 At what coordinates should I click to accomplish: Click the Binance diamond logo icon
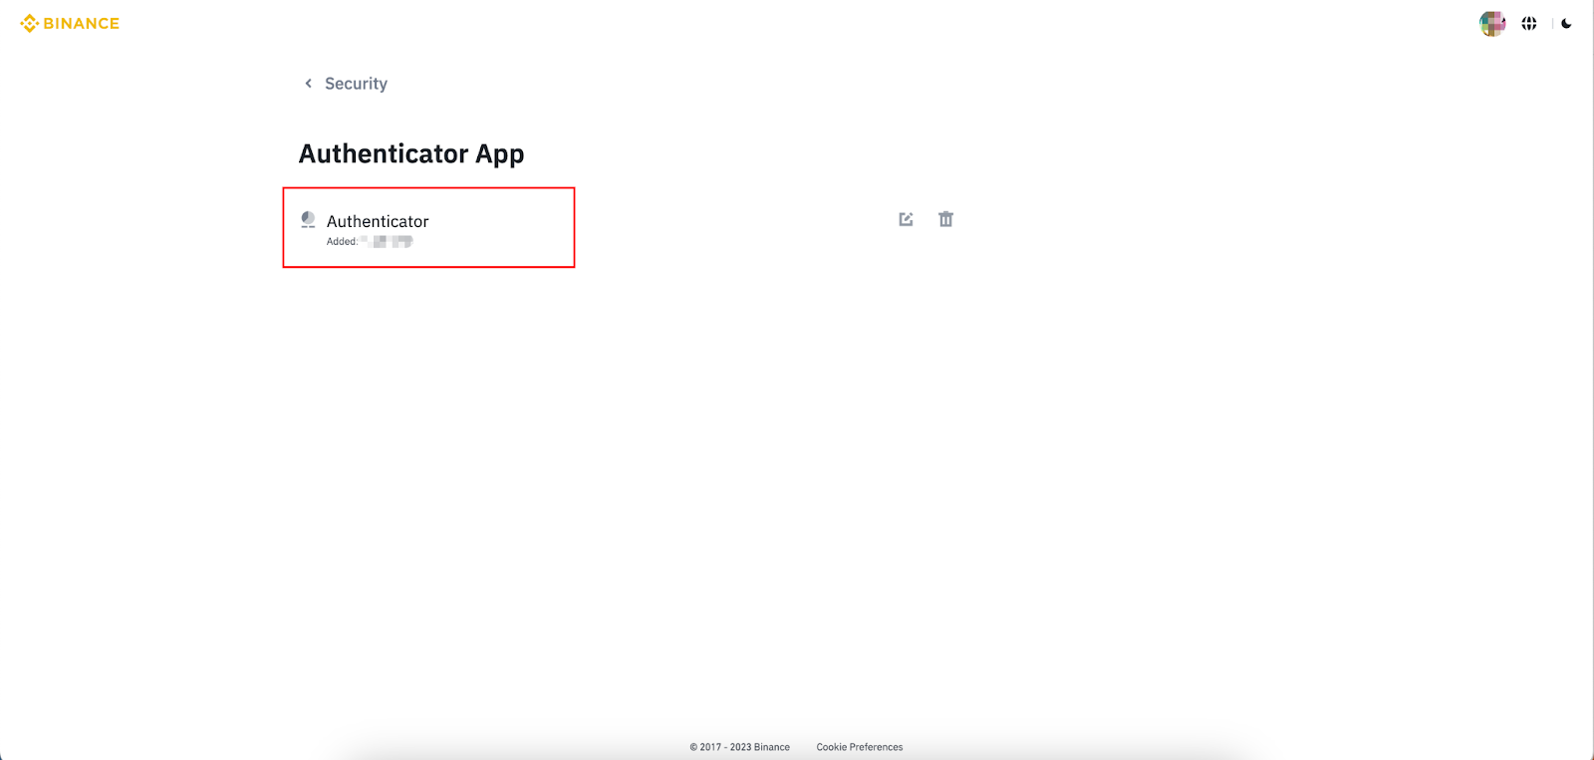tap(29, 23)
